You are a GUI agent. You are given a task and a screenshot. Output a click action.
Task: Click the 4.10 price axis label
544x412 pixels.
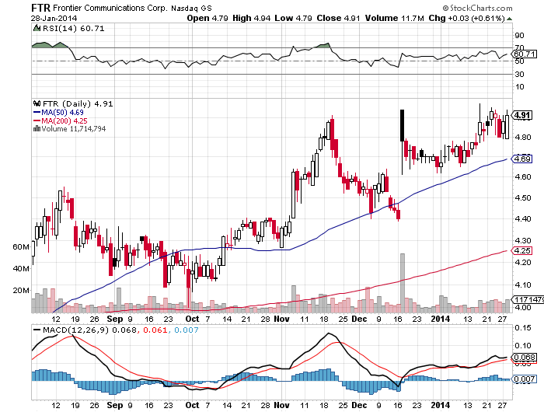[522, 285]
